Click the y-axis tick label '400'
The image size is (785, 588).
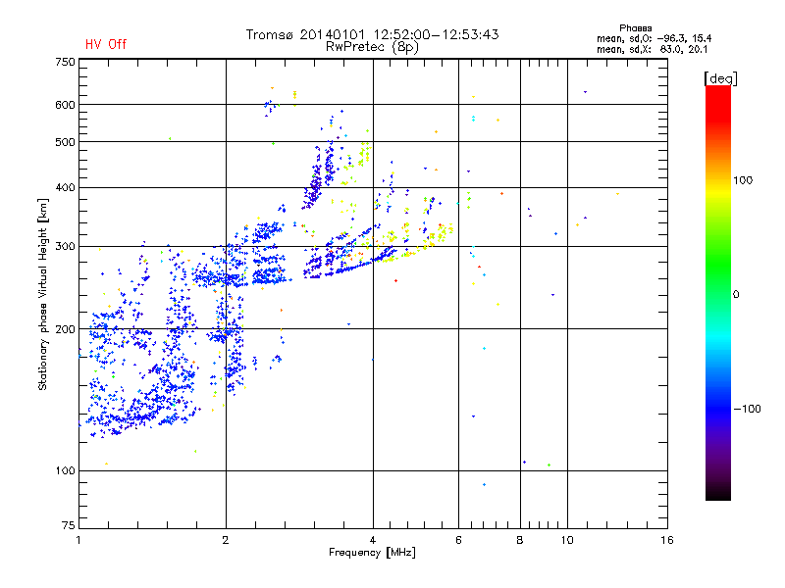(x=65, y=187)
